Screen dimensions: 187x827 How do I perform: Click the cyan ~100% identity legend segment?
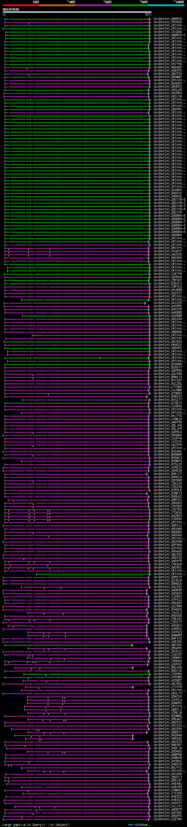click(x=166, y=5)
